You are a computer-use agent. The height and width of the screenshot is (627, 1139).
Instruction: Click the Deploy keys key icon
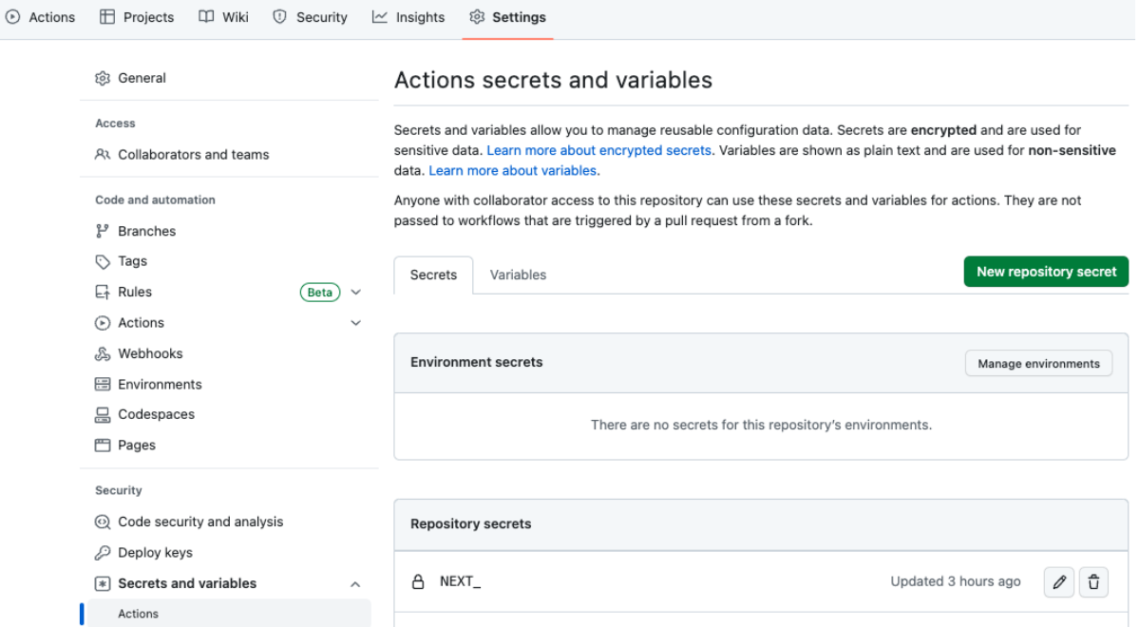[x=103, y=553]
